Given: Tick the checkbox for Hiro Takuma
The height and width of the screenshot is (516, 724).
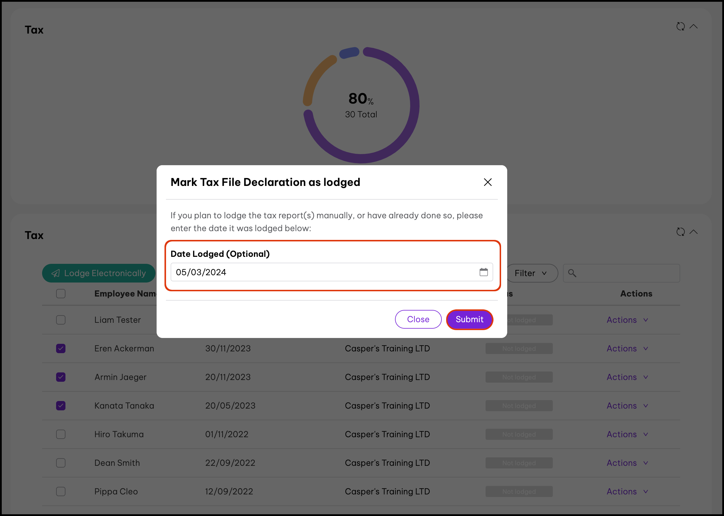Looking at the screenshot, I should tap(61, 434).
